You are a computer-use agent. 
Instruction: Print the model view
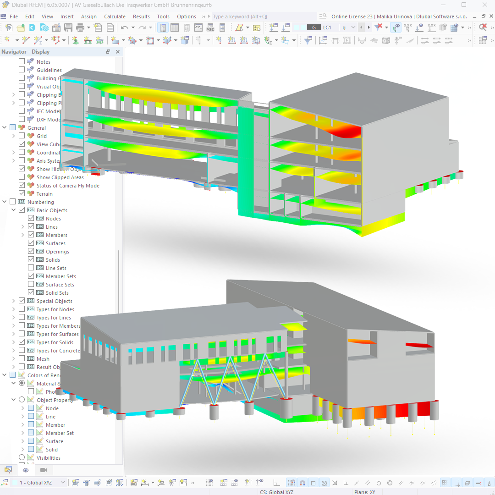(x=80, y=28)
